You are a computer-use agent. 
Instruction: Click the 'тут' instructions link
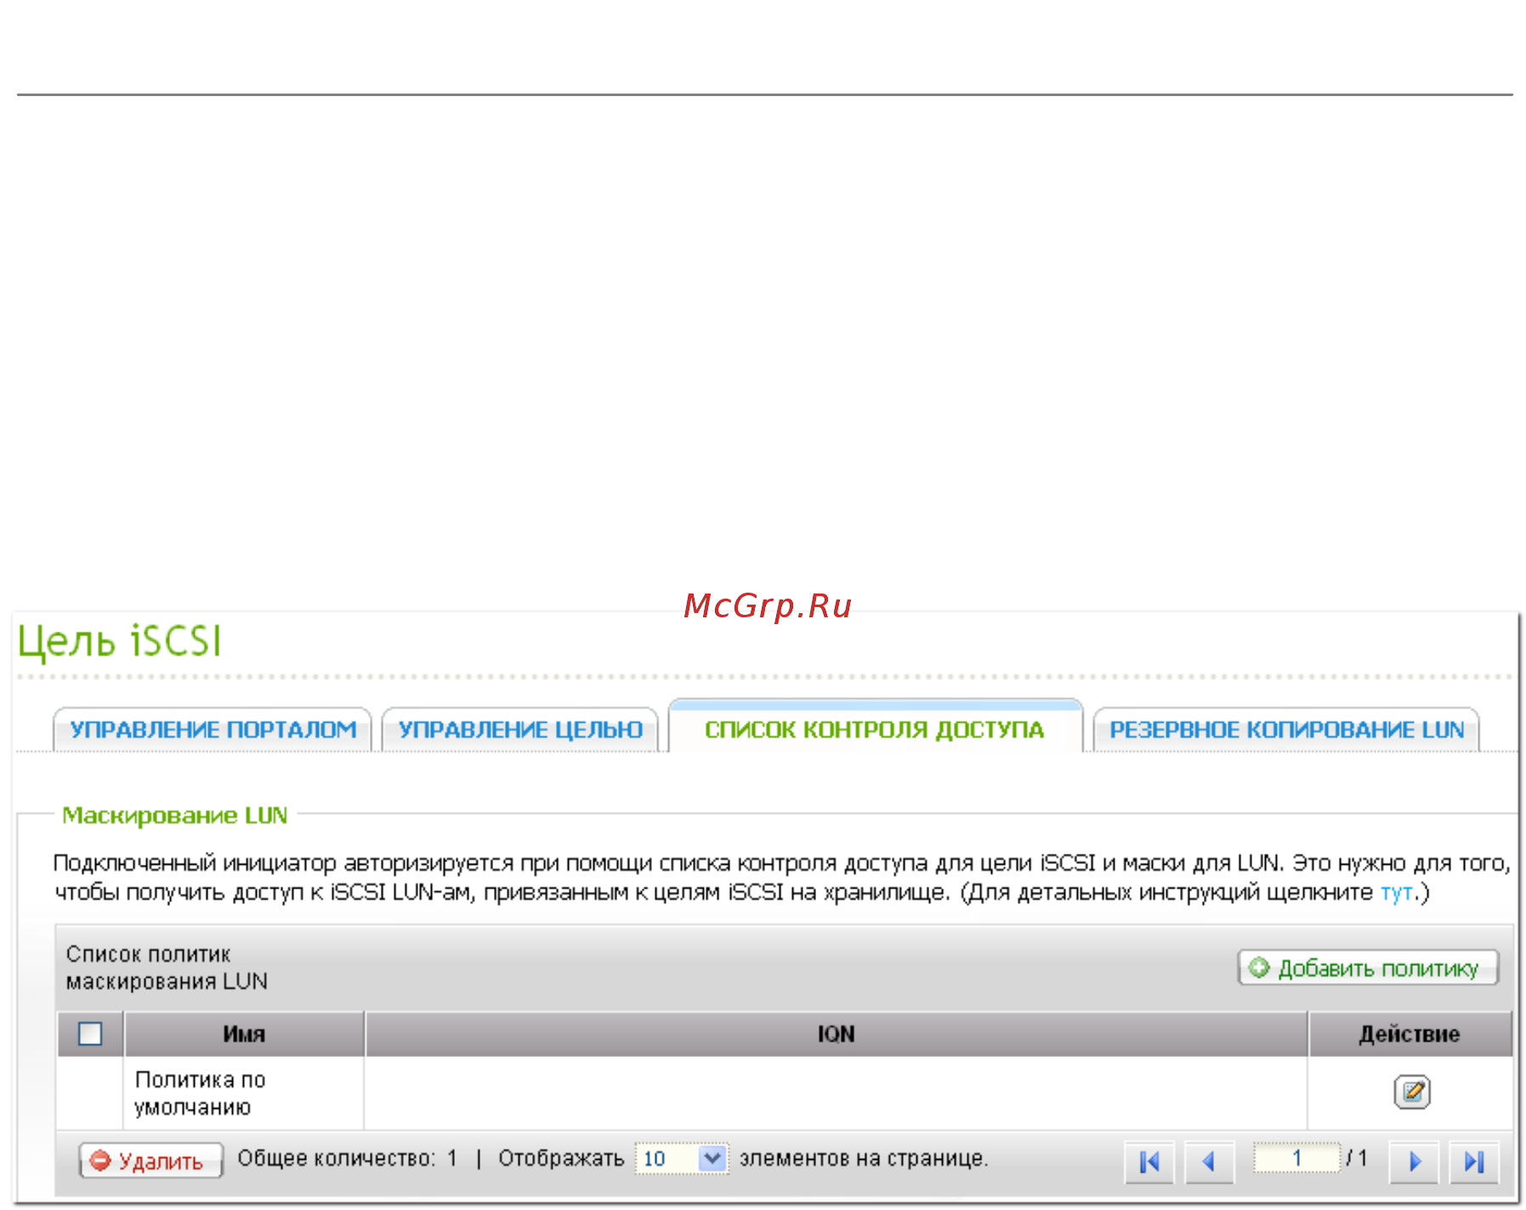click(x=1396, y=892)
